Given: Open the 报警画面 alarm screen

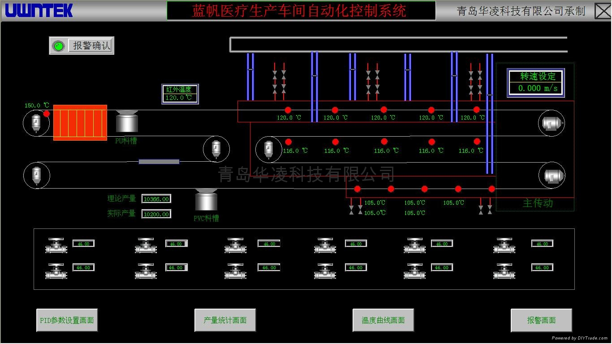Looking at the screenshot, I should tap(541, 320).
